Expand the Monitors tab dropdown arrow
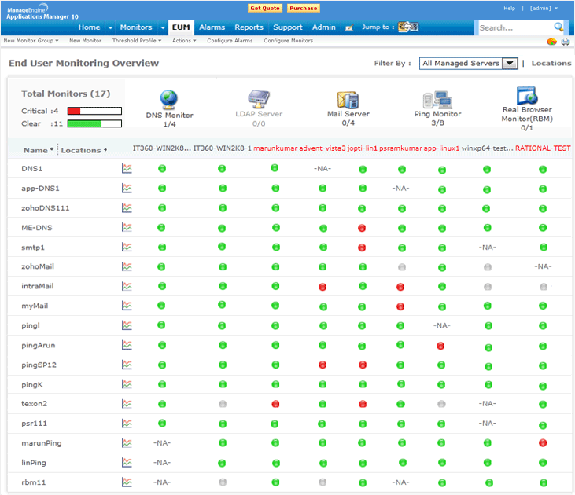Image resolution: width=575 pixels, height=495 pixels. 163,27
